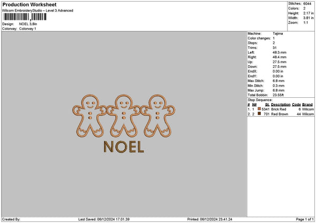This screenshot has height=223, width=316.
Task: Select the Brick Red description text
Action: coord(279,109)
